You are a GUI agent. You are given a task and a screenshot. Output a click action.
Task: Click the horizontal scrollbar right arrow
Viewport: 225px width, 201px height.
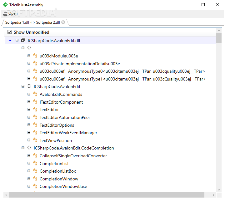click(x=213, y=195)
